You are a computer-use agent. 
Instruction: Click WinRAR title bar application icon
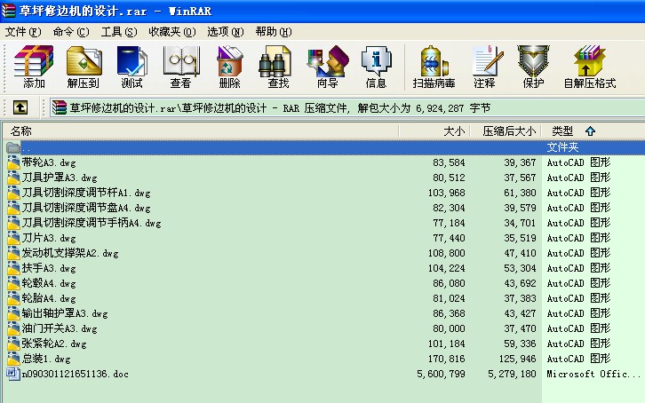(9, 11)
